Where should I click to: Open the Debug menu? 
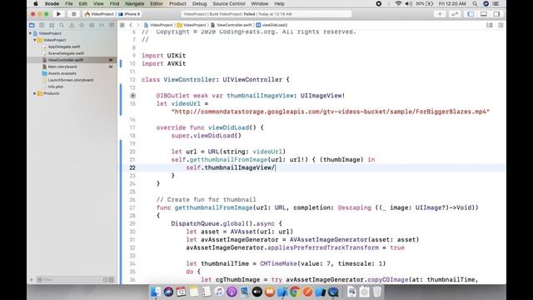tap(200, 3)
